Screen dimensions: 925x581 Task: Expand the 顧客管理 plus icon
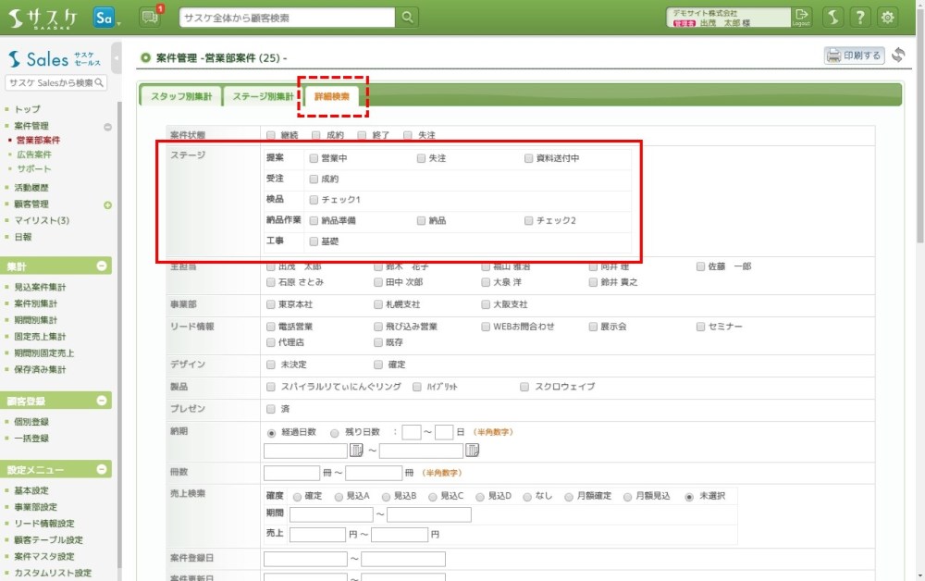click(107, 204)
